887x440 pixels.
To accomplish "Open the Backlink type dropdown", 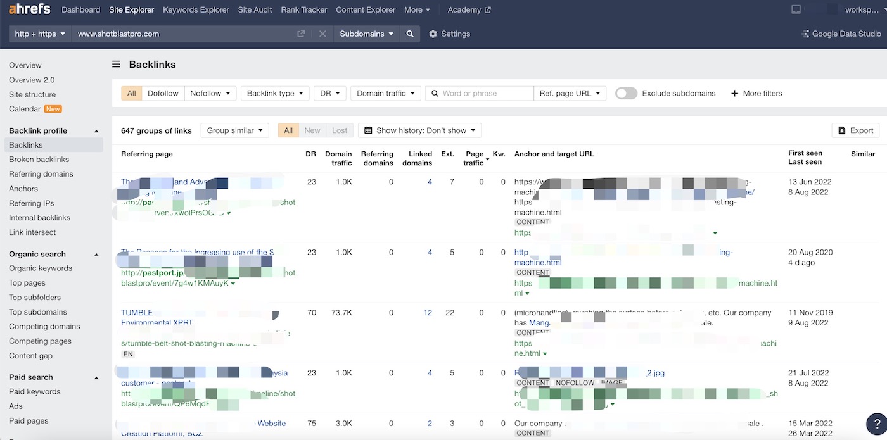I will pyautogui.click(x=275, y=93).
